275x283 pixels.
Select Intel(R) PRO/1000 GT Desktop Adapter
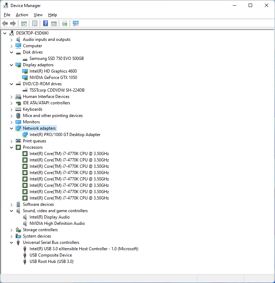coord(65,135)
